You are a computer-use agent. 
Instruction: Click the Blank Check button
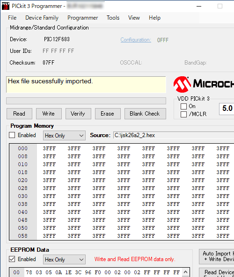145,114
